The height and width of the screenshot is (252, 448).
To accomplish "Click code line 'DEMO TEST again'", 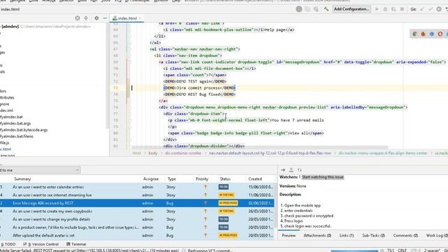I will tap(195, 81).
